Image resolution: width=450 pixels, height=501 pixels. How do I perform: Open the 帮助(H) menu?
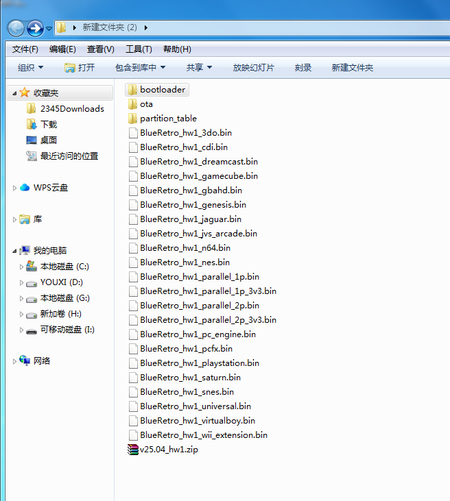click(x=177, y=49)
